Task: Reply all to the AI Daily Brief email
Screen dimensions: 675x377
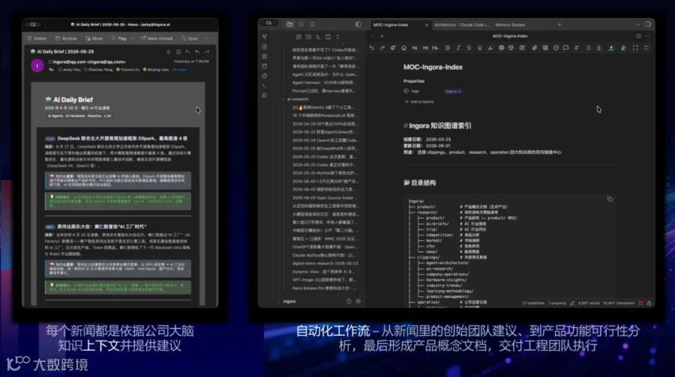Action: (197, 52)
